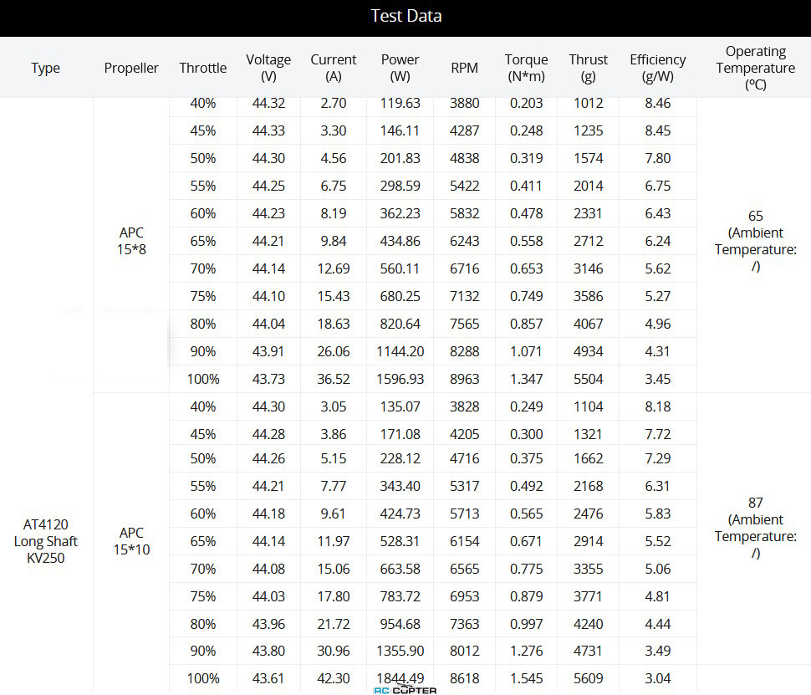The width and height of the screenshot is (811, 695).
Task: Click the RPM column header
Action: pos(465,68)
